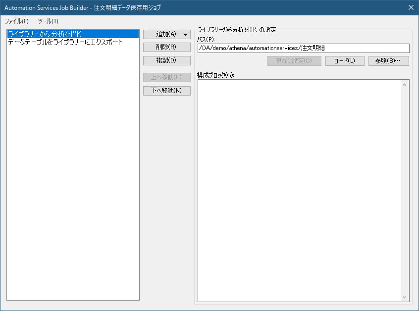Click the 複製(D) button
This screenshot has width=419, height=311.
(167, 60)
